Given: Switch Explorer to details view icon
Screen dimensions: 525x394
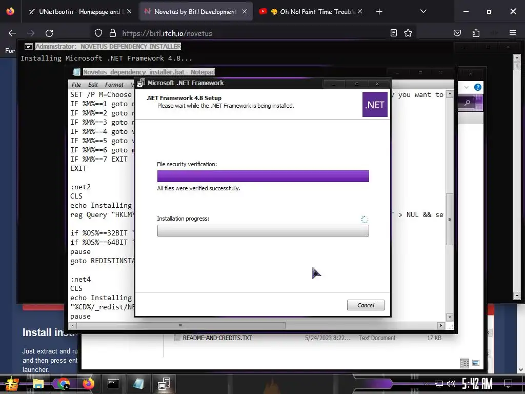Looking at the screenshot, I should [465, 363].
